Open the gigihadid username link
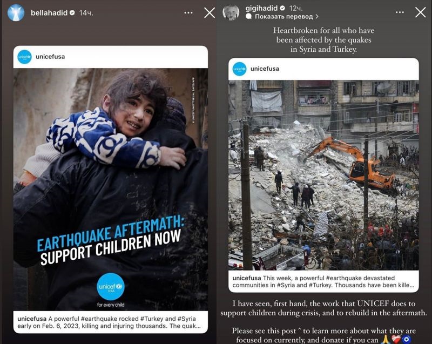Image resolution: width=432 pixels, height=344 pixels. point(261,8)
